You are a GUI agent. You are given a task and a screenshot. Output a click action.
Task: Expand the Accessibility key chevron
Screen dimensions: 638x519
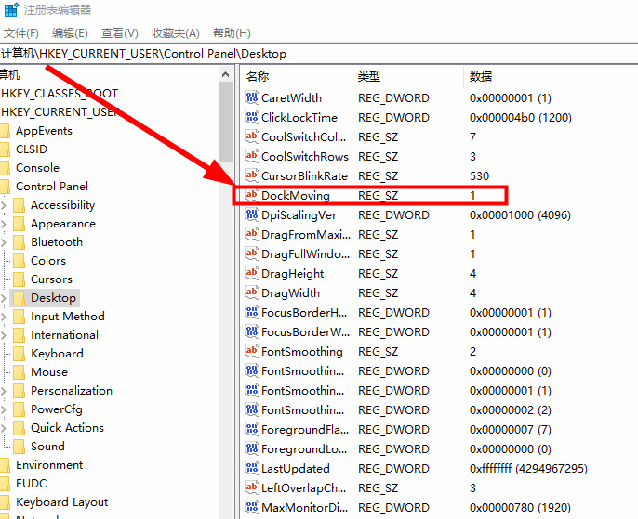(5, 205)
